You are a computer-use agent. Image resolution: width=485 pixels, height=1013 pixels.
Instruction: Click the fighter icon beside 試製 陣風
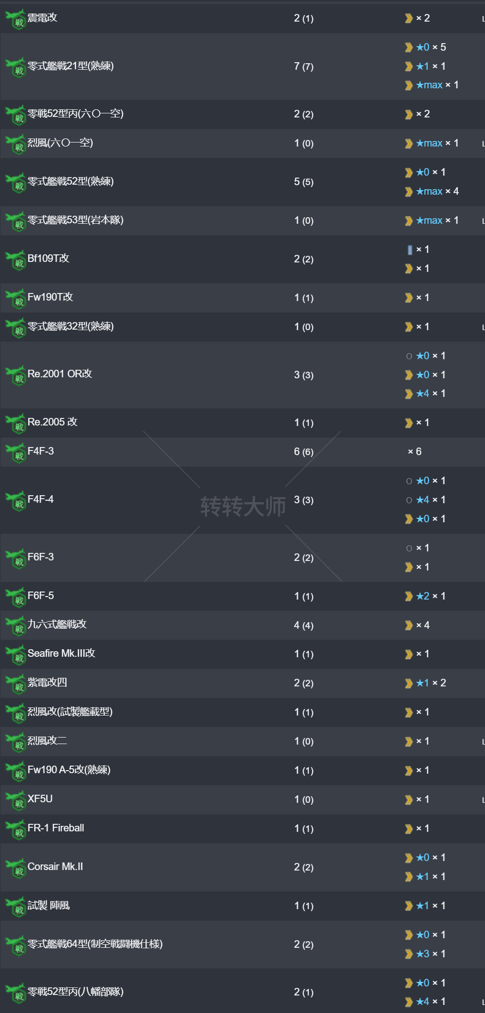point(16,907)
